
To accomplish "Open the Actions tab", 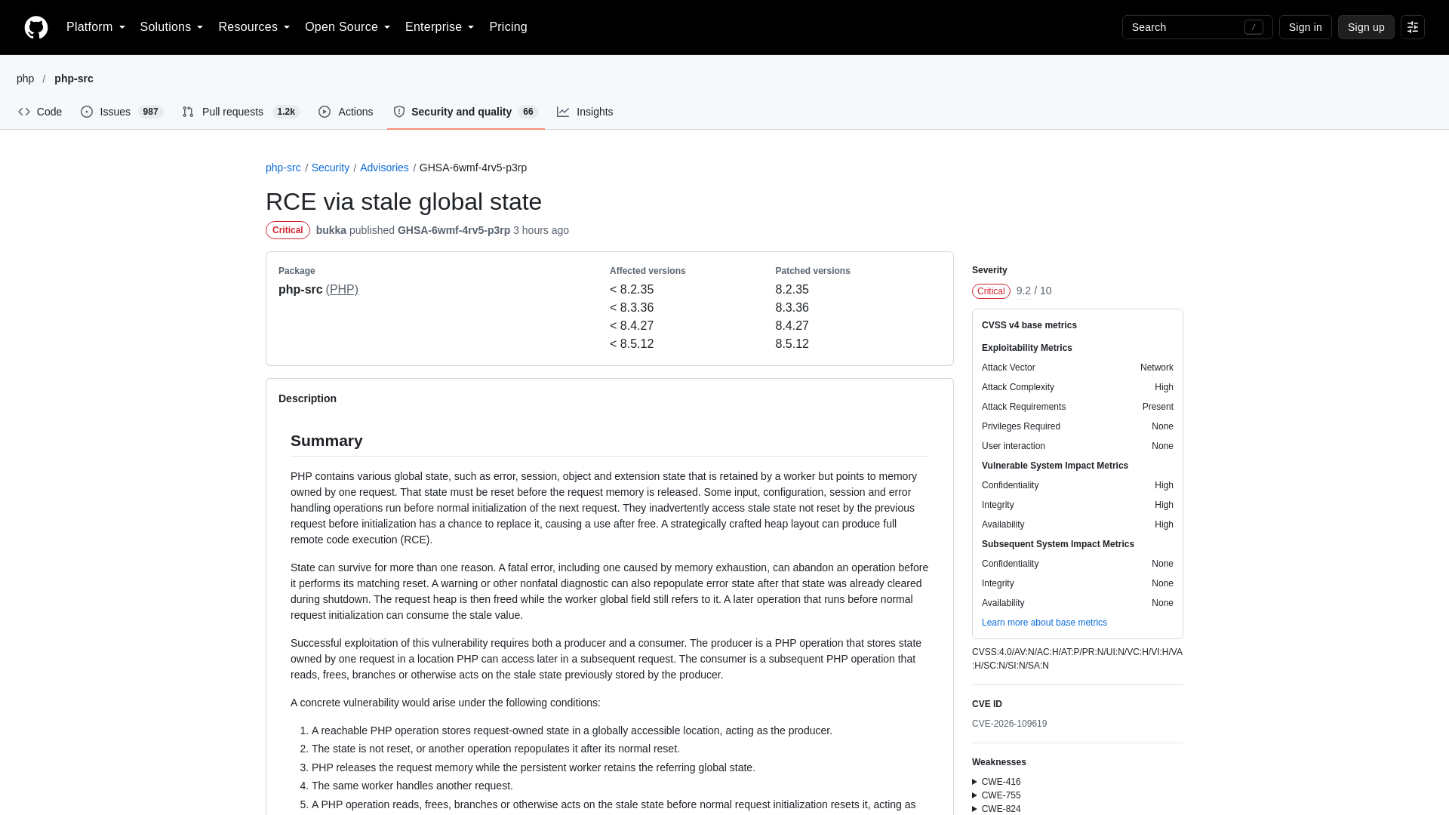I will pyautogui.click(x=346, y=112).
